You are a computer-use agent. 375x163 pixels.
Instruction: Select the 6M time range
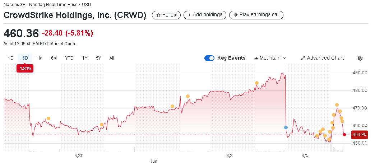54,58
